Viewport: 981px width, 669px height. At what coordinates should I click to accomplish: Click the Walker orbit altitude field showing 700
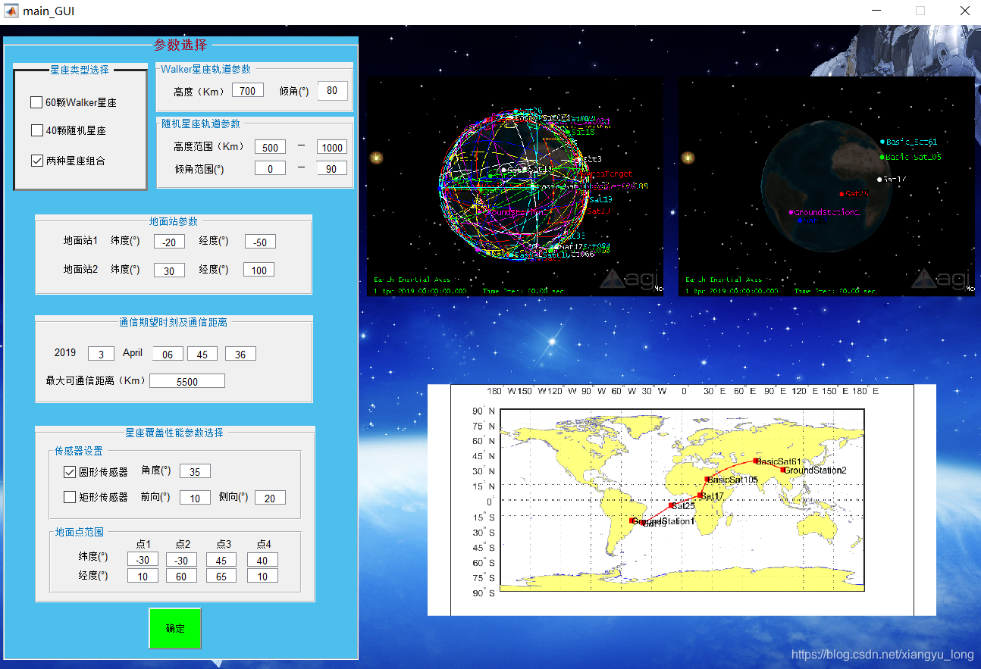(x=247, y=89)
